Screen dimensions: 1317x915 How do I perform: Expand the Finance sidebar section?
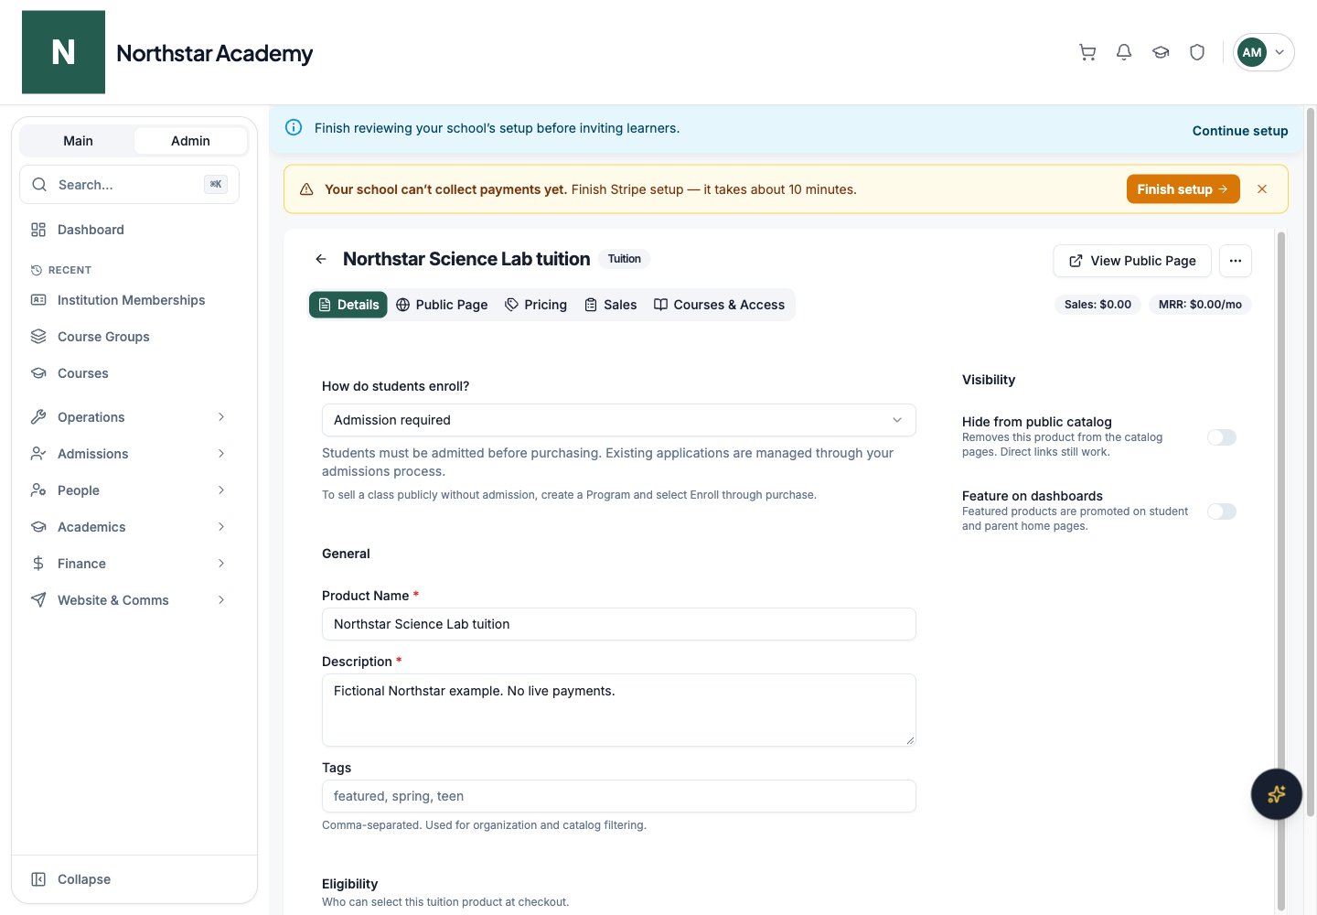(128, 564)
